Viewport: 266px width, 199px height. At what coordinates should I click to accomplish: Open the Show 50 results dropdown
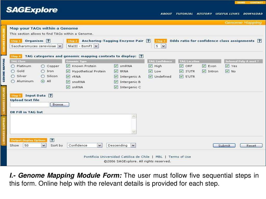[x=35, y=145]
